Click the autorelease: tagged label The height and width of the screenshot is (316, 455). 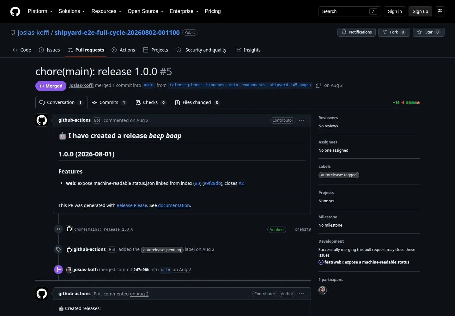(339, 175)
